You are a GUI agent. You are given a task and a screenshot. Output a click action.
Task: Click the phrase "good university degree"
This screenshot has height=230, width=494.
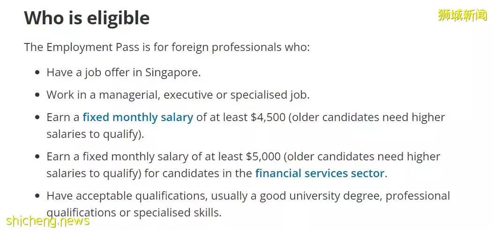click(x=319, y=196)
